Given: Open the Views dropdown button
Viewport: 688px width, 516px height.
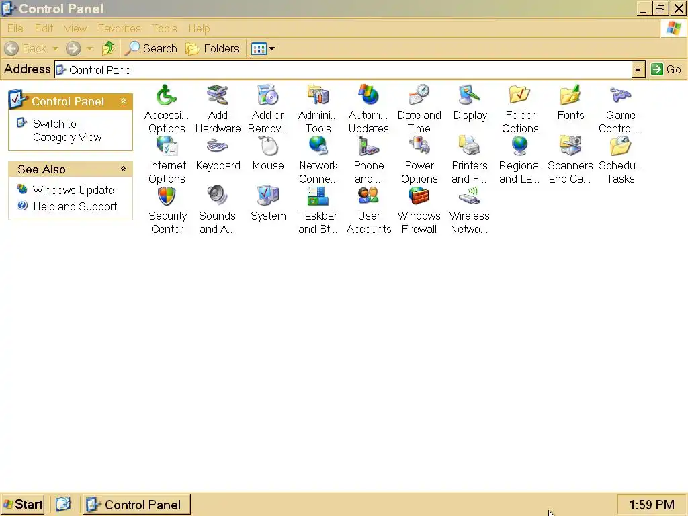Looking at the screenshot, I should [263, 48].
